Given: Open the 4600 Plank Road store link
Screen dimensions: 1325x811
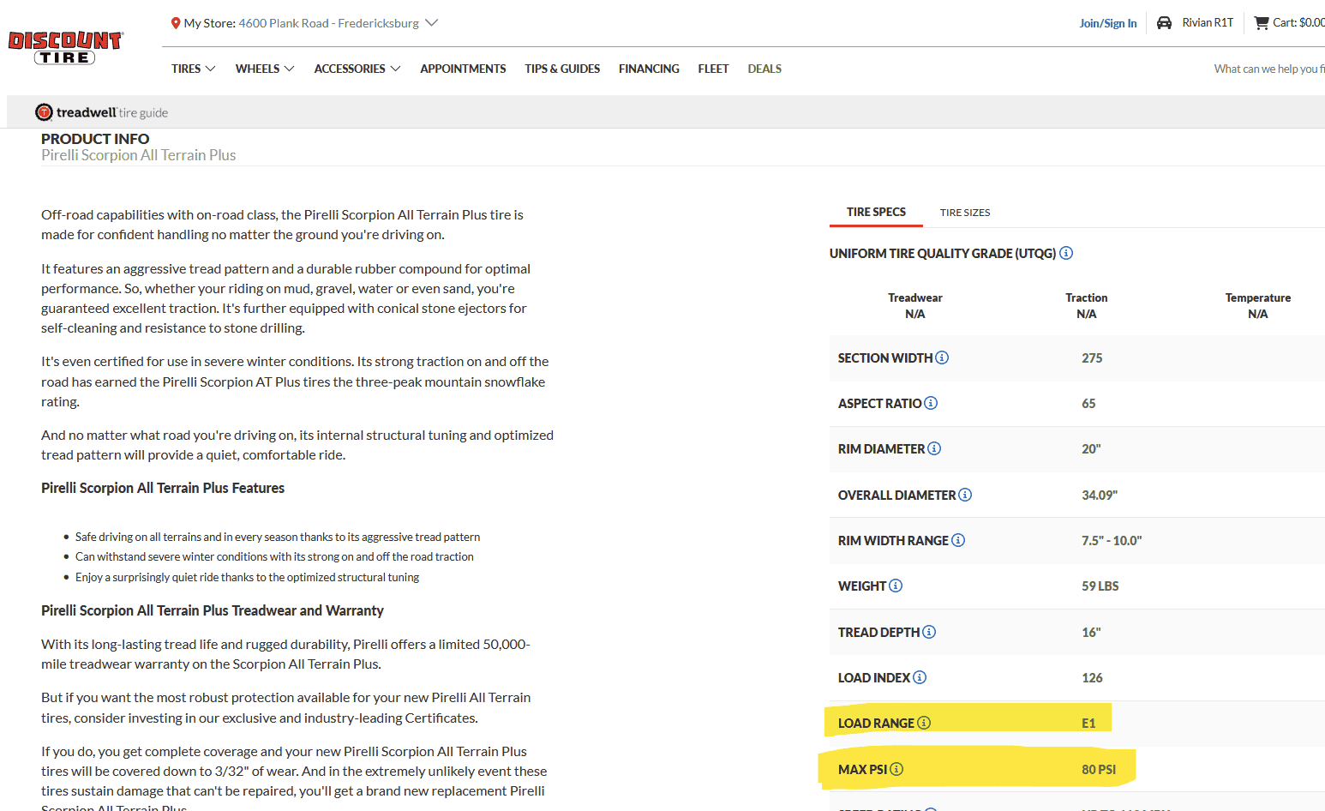Looking at the screenshot, I should point(329,23).
